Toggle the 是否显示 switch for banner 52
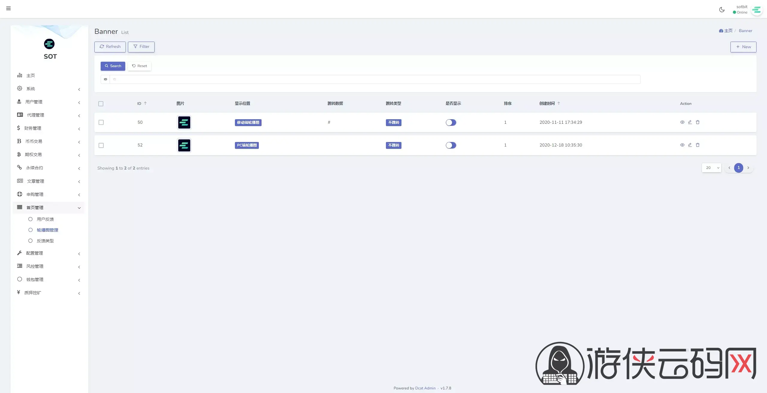 point(451,145)
